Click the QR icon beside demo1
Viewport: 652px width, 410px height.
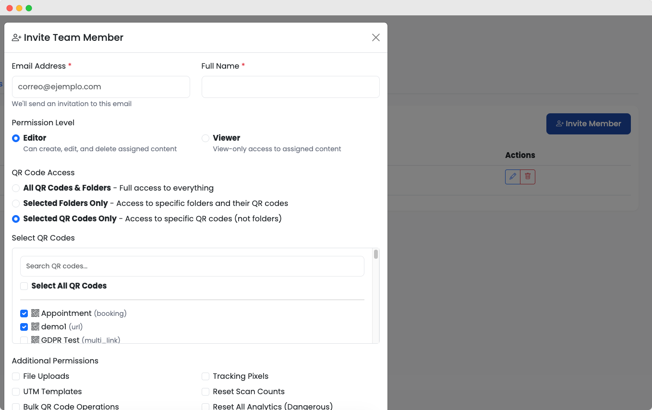(35, 326)
